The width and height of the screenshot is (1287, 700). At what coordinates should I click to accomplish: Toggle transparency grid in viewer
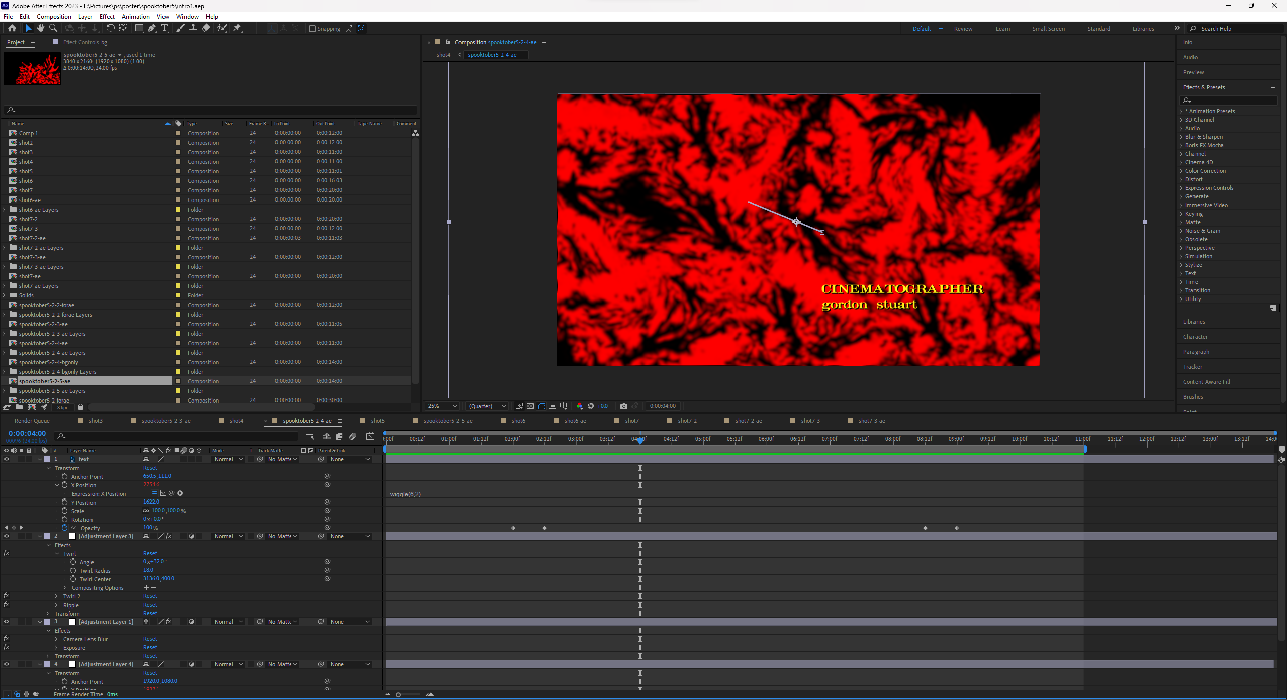(530, 406)
